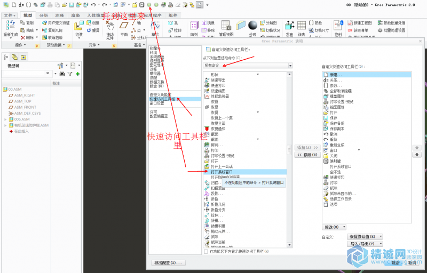Click the command list vertical scrollbar
Viewport: 427px width, 273px height.
coord(289,159)
